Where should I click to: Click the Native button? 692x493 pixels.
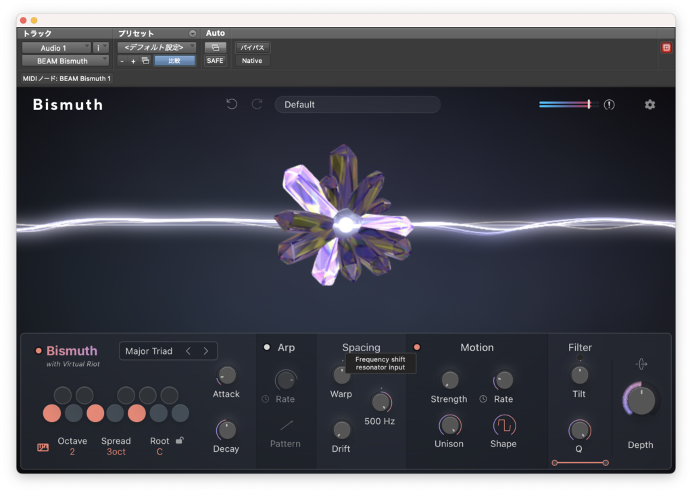tap(252, 61)
